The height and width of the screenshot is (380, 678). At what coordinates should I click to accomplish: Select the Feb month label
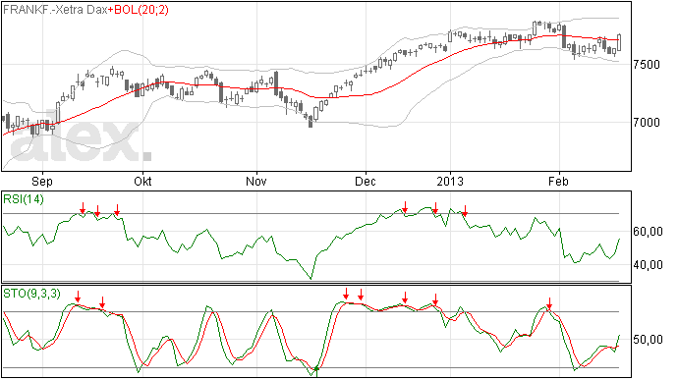[x=558, y=181]
